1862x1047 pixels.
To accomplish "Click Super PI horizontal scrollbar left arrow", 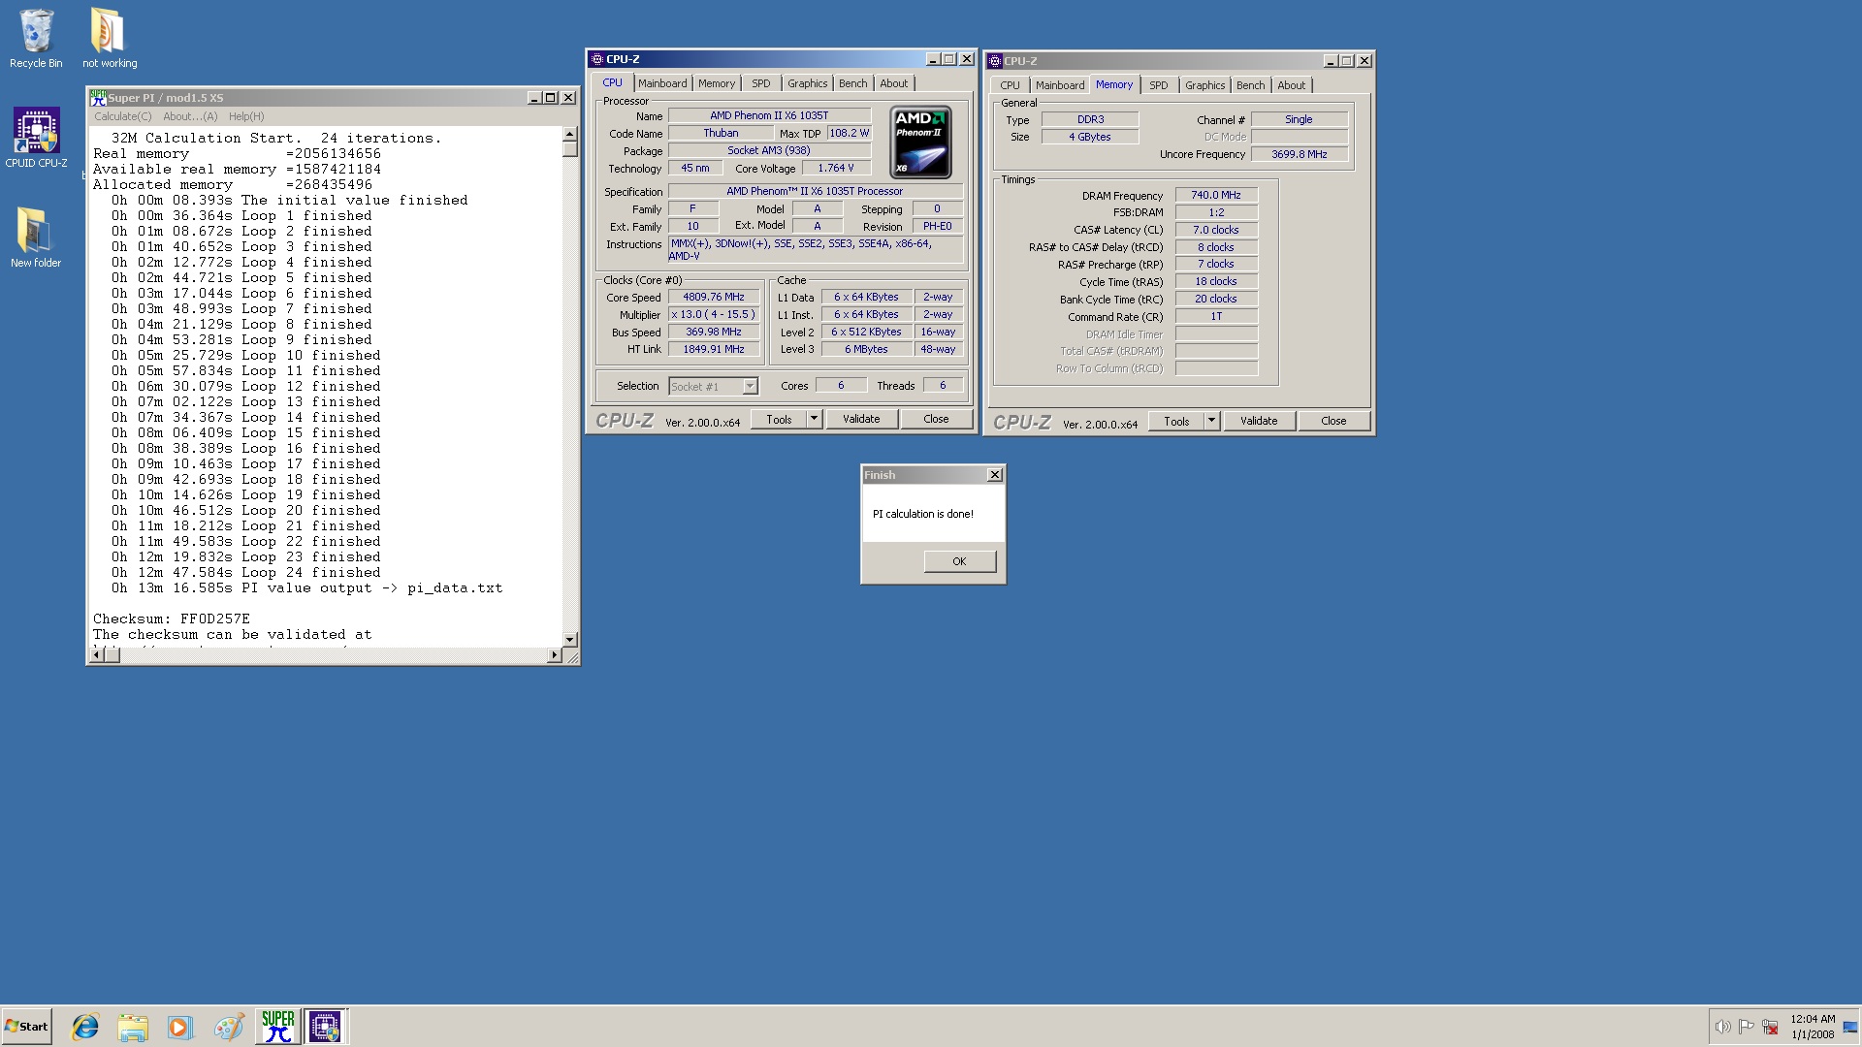I will 96,655.
